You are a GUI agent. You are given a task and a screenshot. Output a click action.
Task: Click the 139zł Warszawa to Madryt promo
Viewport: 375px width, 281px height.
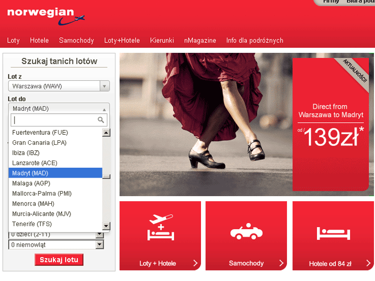(x=331, y=124)
